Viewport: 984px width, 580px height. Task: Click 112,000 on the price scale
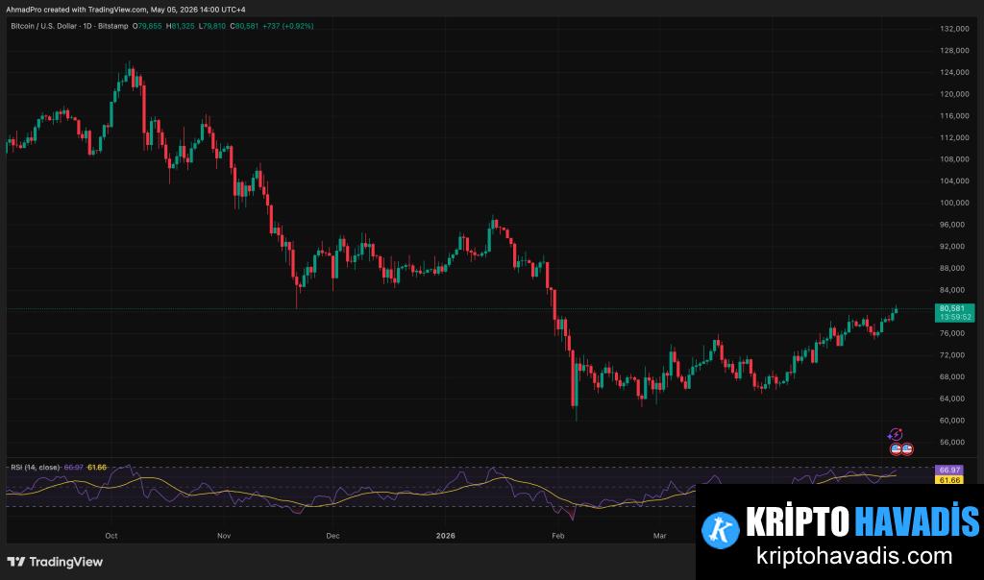(x=954, y=138)
